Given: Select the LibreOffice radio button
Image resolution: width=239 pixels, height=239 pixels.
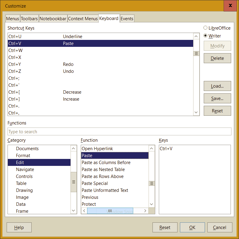Looking at the screenshot, I should tap(206, 28).
